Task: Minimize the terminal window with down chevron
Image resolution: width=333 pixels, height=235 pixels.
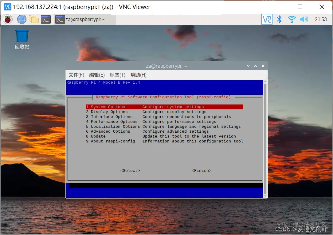Action: (248, 66)
